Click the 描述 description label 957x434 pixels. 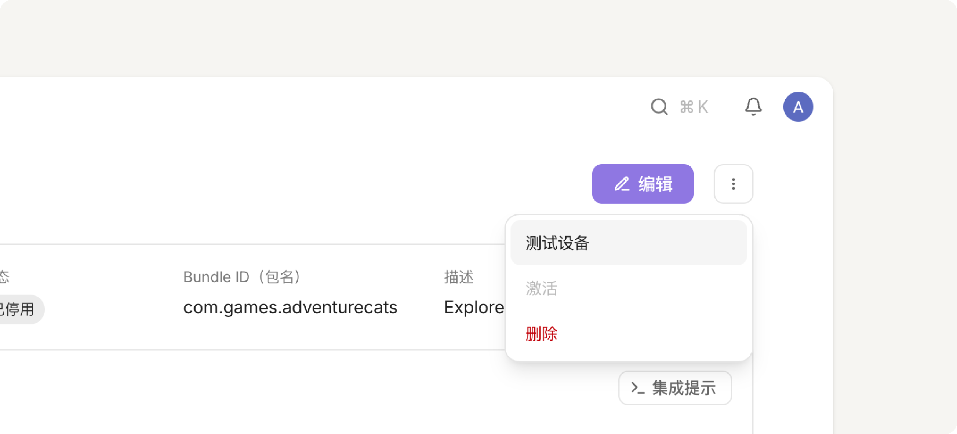click(459, 277)
